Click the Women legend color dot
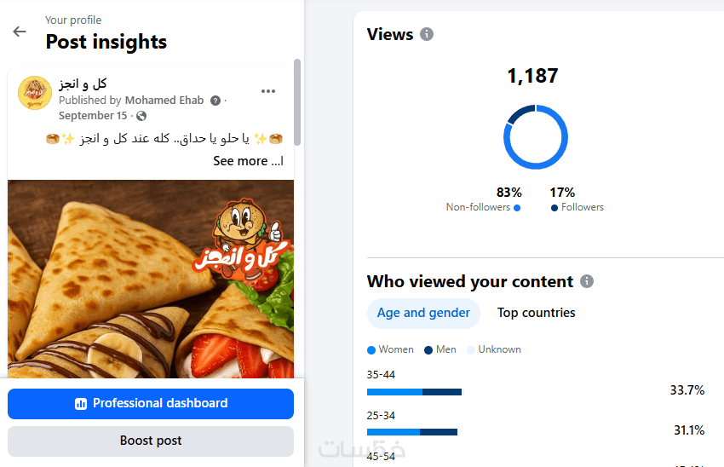This screenshot has width=724, height=467. pyautogui.click(x=371, y=350)
